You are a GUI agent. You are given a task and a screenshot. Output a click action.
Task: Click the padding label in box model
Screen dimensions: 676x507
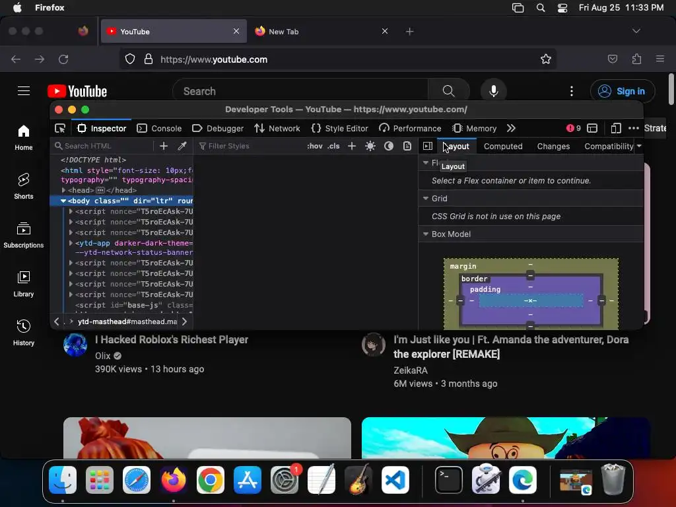pos(485,290)
